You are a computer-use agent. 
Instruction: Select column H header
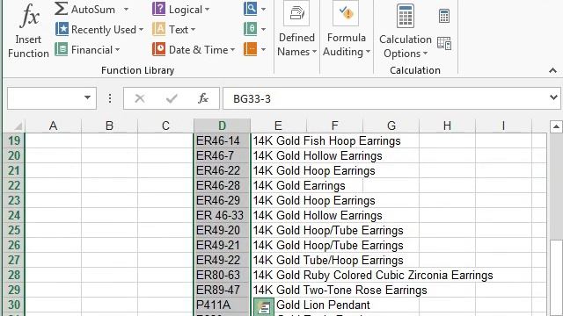(x=447, y=126)
